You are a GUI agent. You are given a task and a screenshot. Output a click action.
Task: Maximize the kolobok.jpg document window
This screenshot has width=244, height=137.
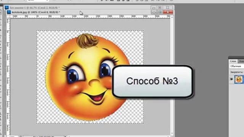(x=160, y=12)
